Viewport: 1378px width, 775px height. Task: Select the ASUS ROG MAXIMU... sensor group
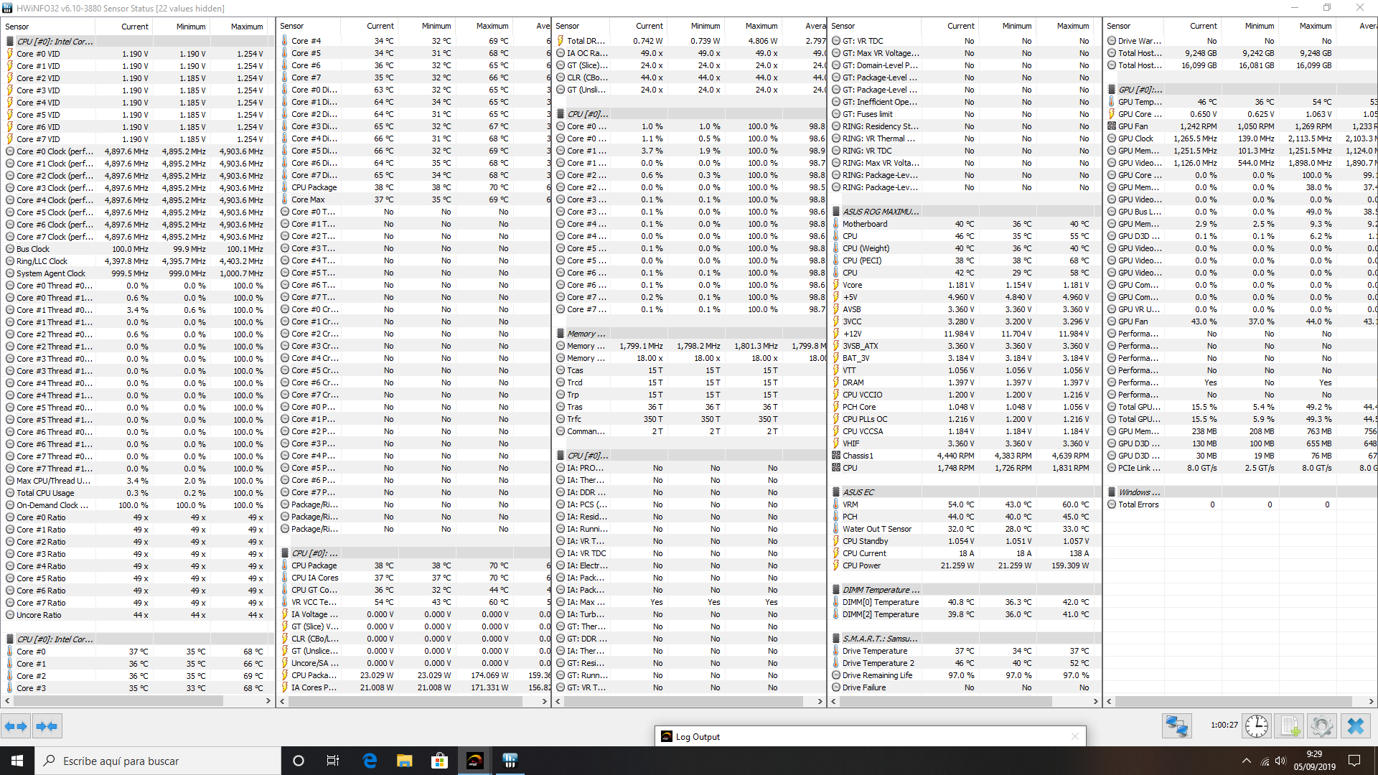(880, 212)
